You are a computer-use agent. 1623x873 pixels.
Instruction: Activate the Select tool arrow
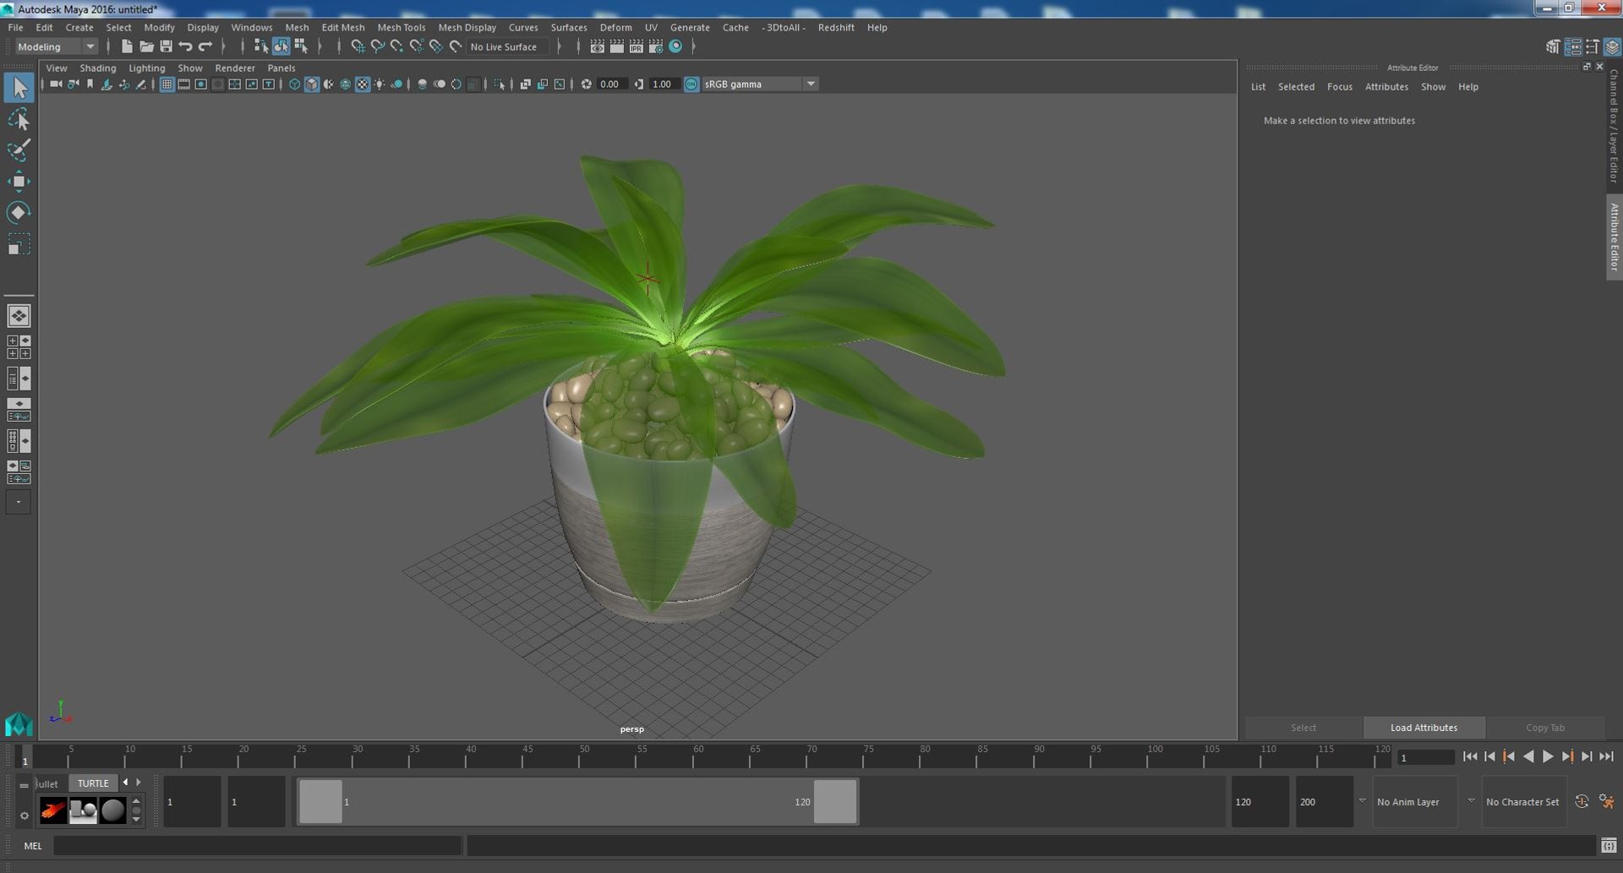[19, 88]
